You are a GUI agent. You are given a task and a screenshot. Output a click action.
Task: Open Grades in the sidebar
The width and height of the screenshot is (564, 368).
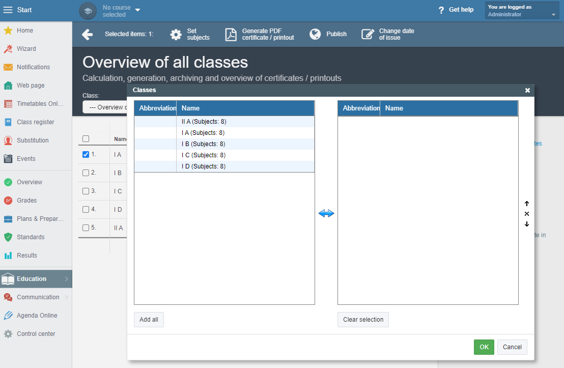[26, 201]
